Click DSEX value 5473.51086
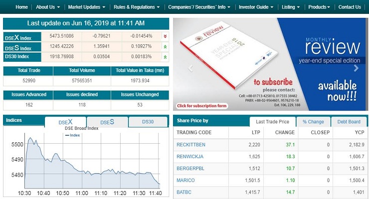369x199 pixels. tap(61, 36)
